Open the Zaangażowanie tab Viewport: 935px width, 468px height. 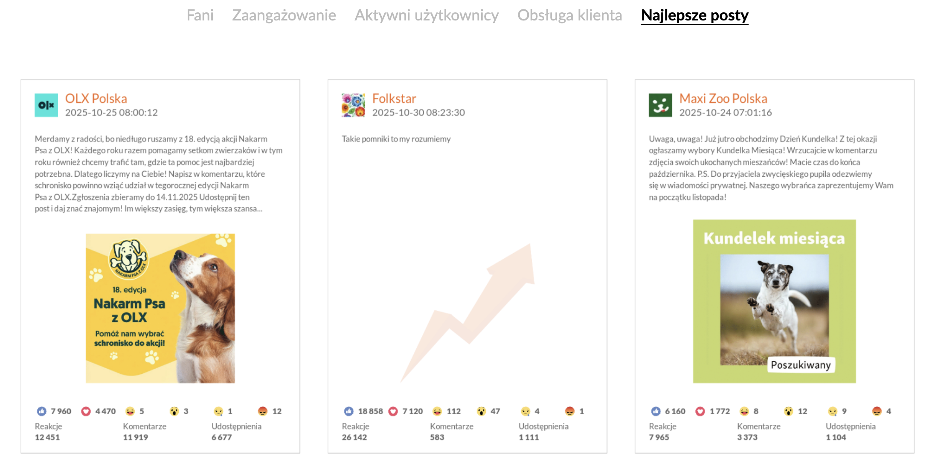coord(283,15)
